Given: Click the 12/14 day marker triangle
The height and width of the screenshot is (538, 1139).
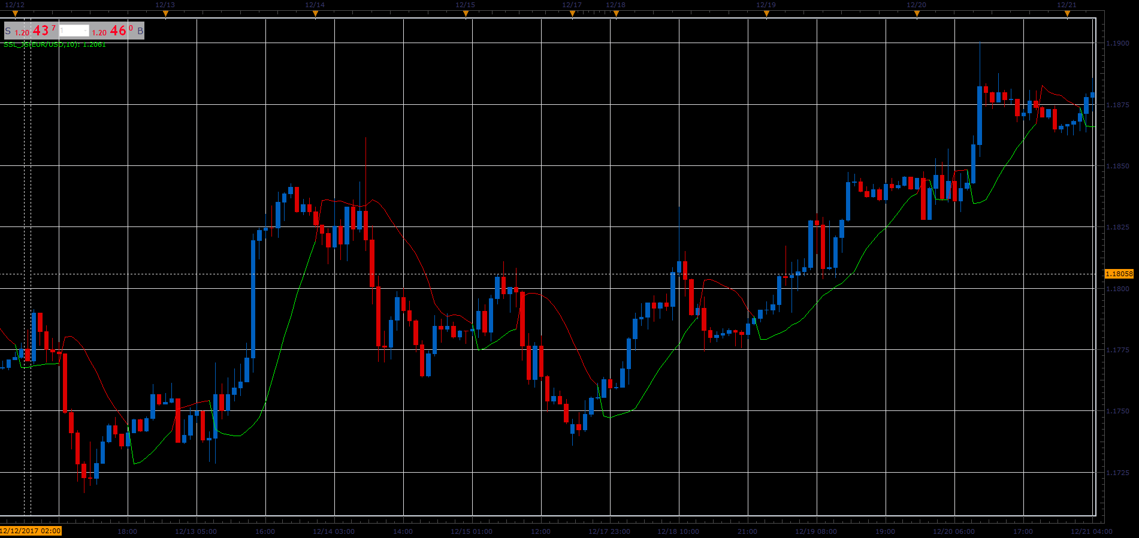Looking at the screenshot, I should [315, 14].
